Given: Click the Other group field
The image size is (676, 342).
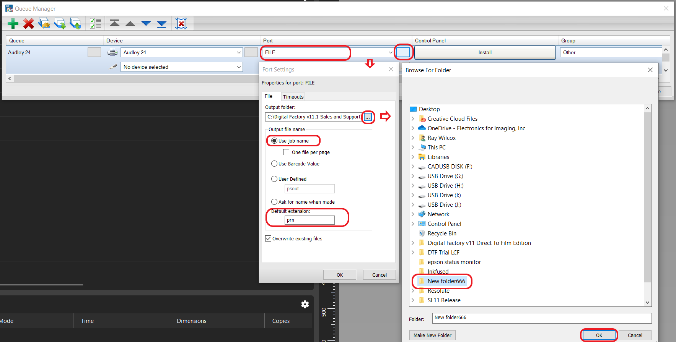Looking at the screenshot, I should pyautogui.click(x=611, y=52).
